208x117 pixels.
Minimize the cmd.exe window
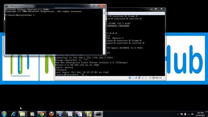pos(92,6)
